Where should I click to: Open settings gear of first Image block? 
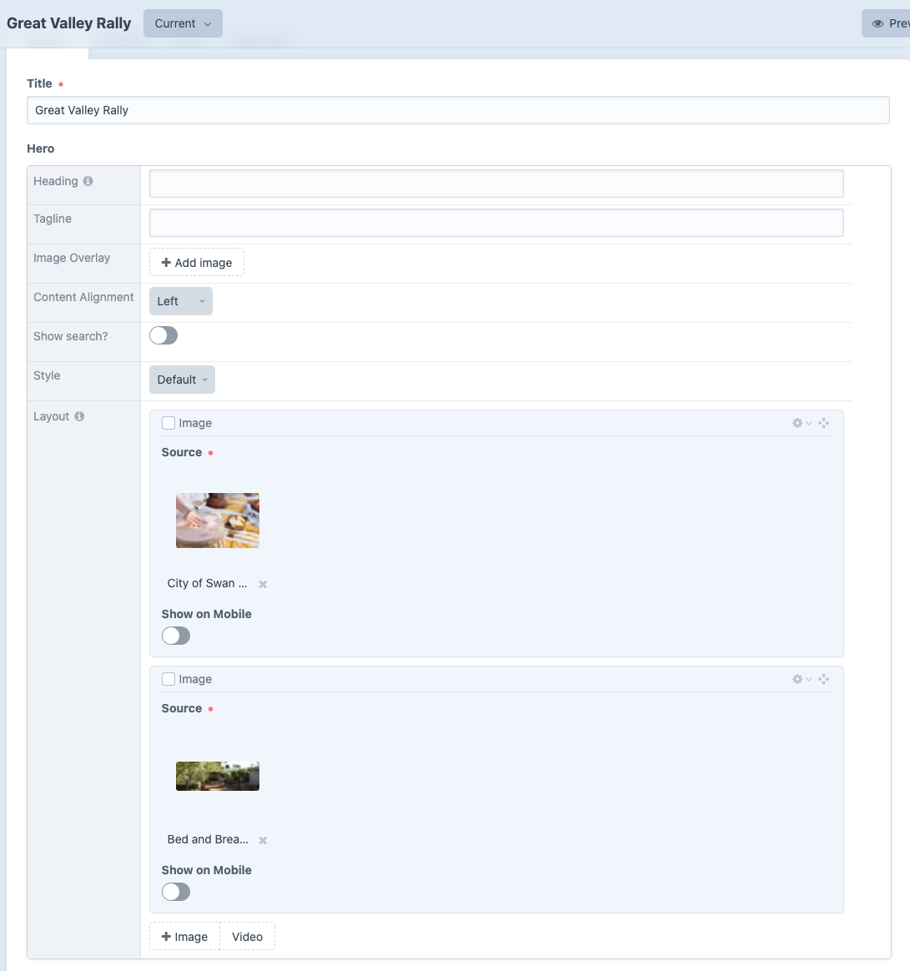tap(801, 423)
